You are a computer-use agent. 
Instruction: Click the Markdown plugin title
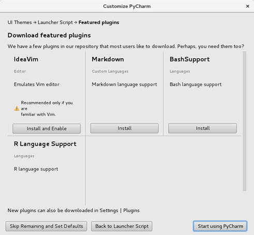[108, 59]
